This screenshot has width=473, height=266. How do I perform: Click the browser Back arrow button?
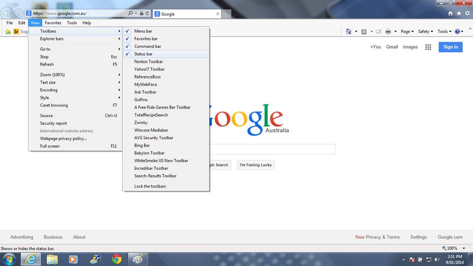tap(7, 13)
